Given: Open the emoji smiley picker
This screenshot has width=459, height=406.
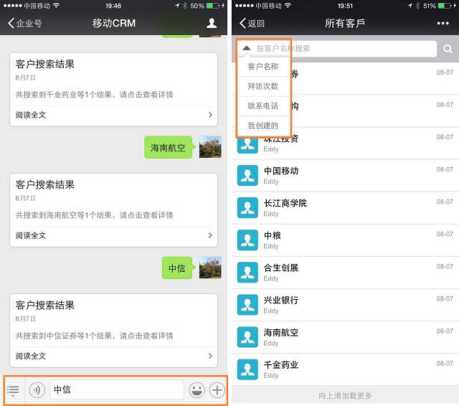Looking at the screenshot, I should tap(197, 390).
